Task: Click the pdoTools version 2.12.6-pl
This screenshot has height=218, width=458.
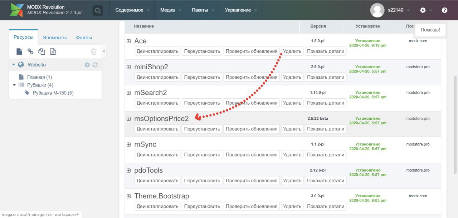Action: pos(318,170)
